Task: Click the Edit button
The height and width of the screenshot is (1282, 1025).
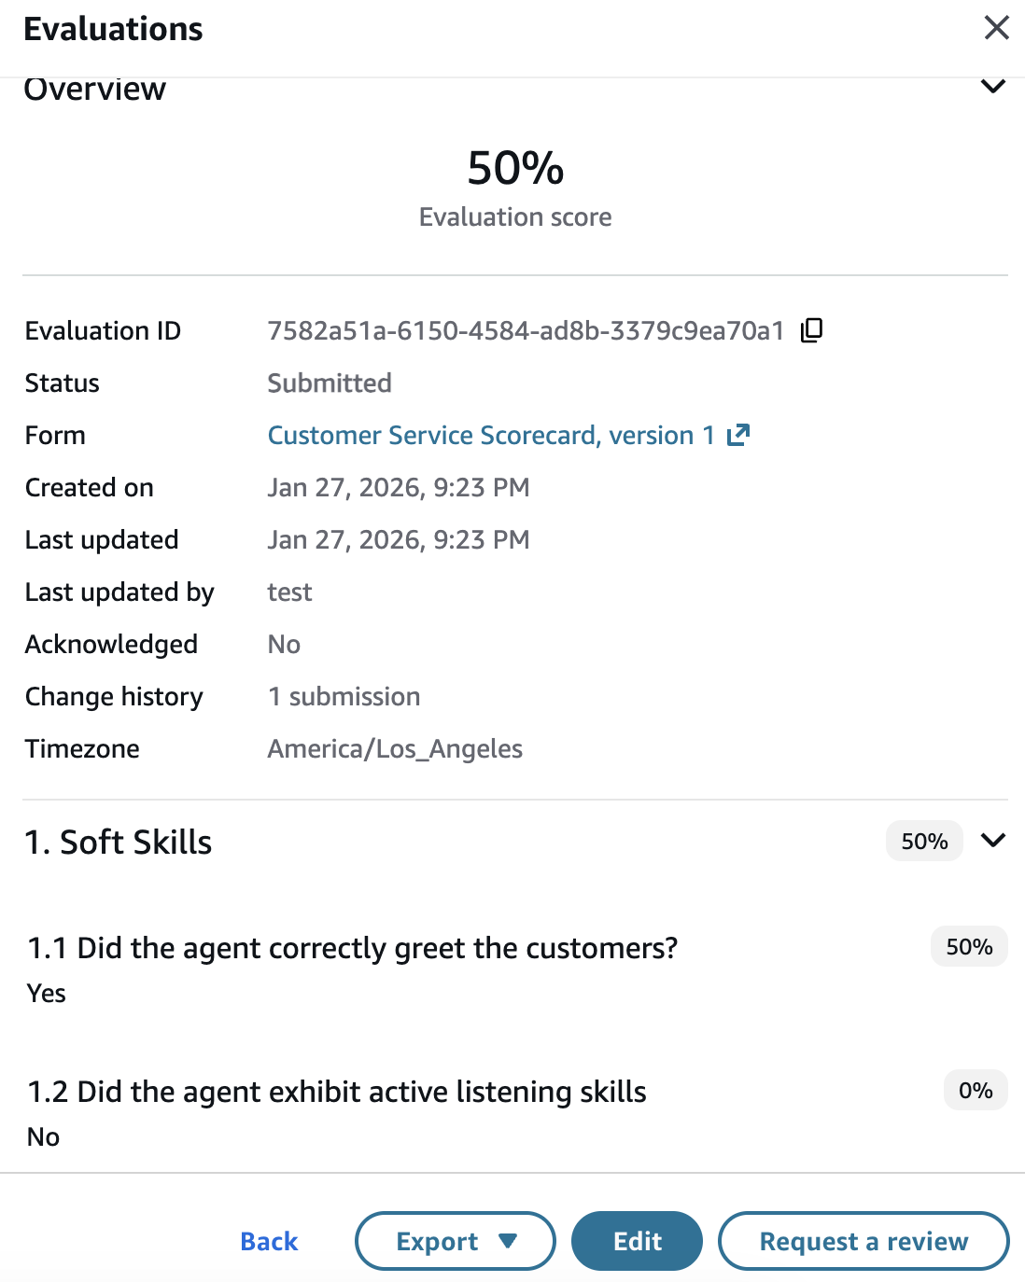Action: point(637,1241)
